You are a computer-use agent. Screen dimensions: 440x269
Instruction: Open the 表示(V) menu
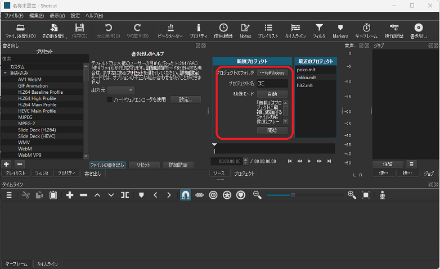[x=57, y=16]
